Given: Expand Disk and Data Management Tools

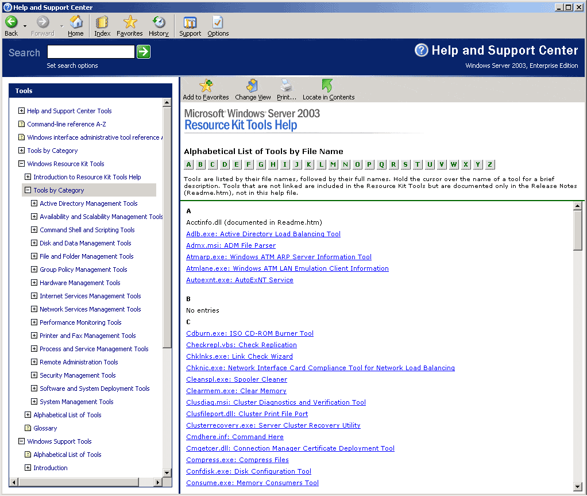Looking at the screenshot, I should 34,243.
